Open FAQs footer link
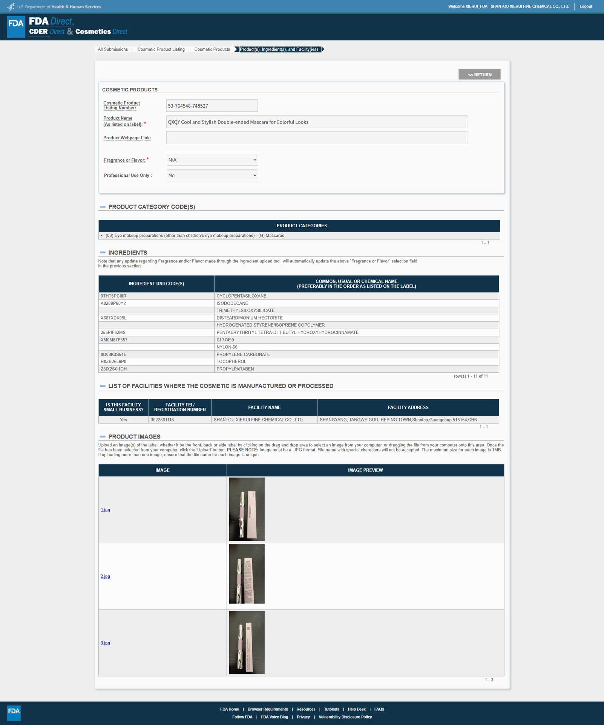 379,709
